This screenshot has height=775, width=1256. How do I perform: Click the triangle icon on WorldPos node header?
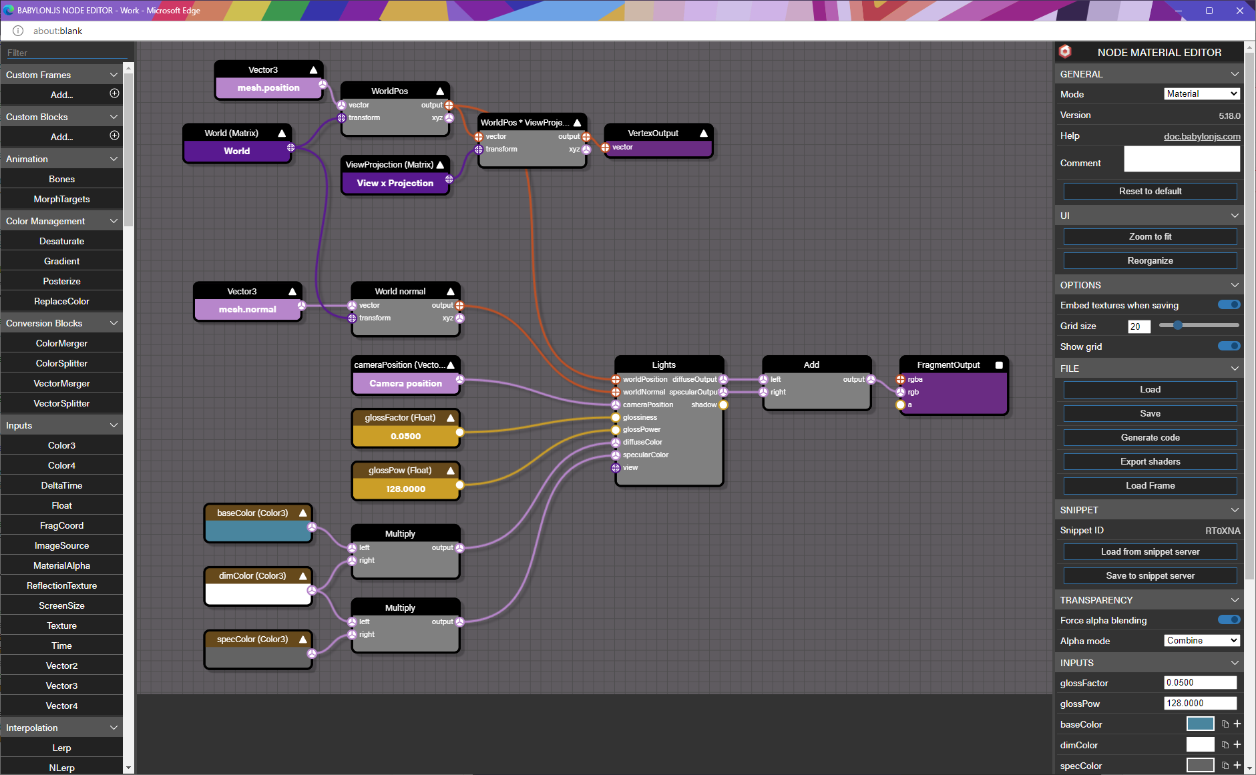click(440, 91)
